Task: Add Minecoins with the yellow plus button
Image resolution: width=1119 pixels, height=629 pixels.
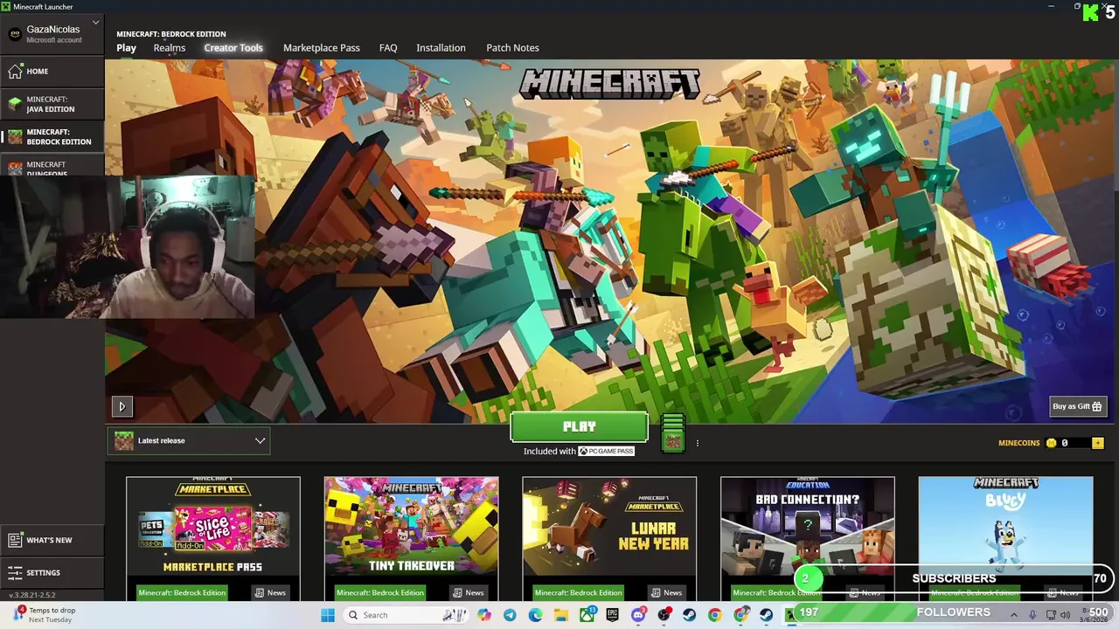Action: (x=1098, y=443)
